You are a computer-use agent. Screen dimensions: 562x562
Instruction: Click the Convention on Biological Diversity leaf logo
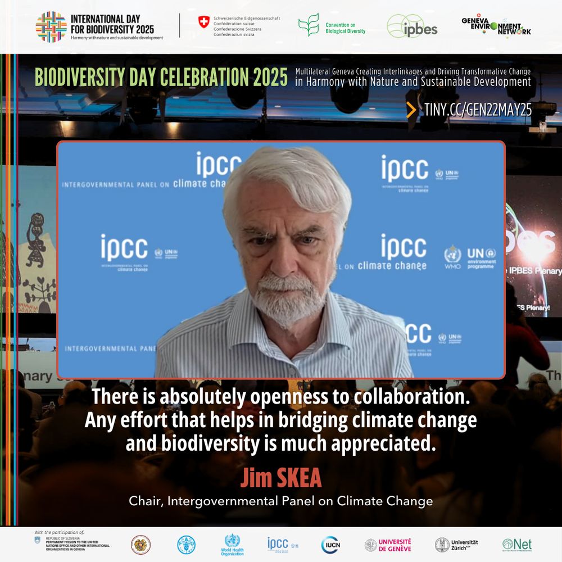coord(309,25)
